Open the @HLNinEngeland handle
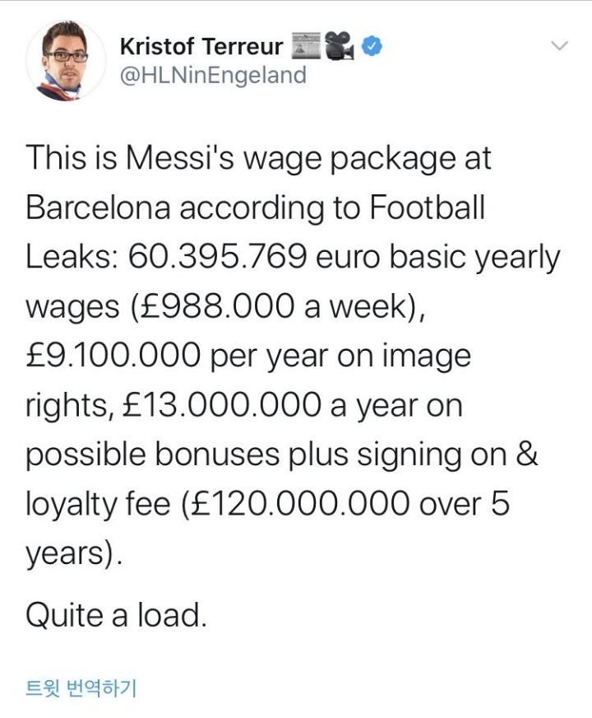 click(213, 75)
